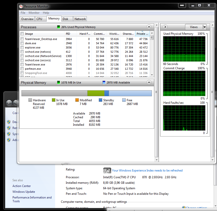Click the Windows Experience Index 7,2 rating badge
217x211 pixels.
107,170
